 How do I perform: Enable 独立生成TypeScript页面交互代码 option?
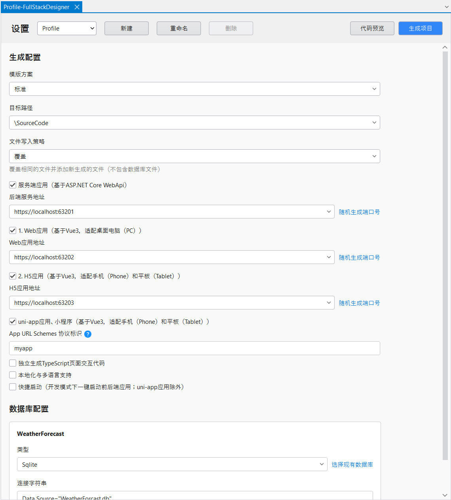point(13,363)
